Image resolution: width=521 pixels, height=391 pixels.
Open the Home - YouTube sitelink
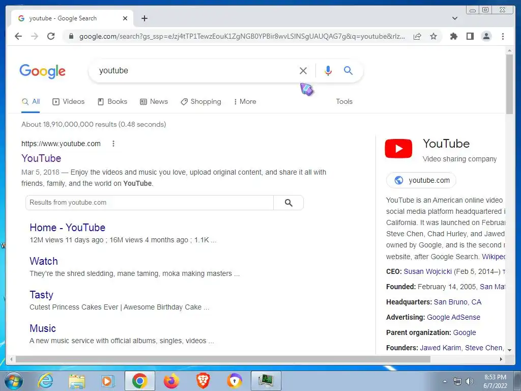pyautogui.click(x=68, y=228)
